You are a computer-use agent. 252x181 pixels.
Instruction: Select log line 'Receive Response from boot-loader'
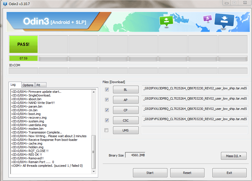tap(44, 140)
